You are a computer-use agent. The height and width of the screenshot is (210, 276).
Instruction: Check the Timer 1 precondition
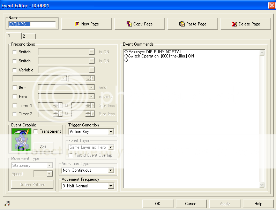click(x=15, y=106)
